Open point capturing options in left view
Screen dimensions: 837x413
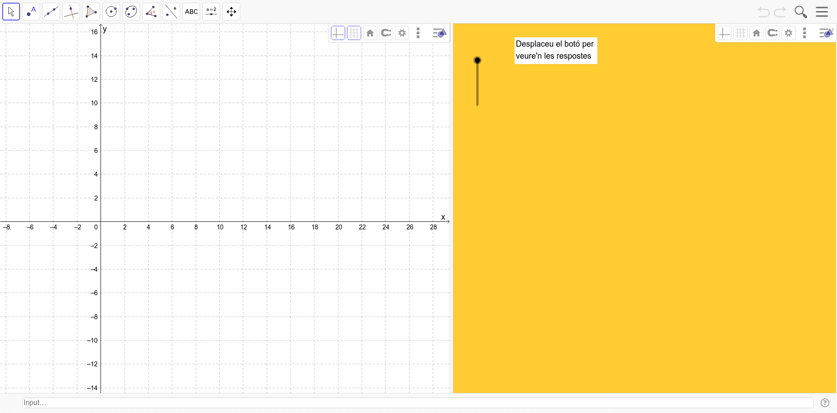[x=386, y=33]
